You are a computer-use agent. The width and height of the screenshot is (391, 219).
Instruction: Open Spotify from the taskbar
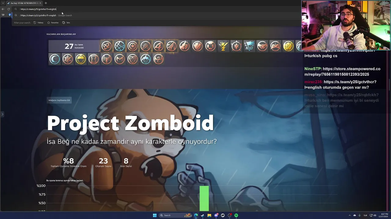236,215
